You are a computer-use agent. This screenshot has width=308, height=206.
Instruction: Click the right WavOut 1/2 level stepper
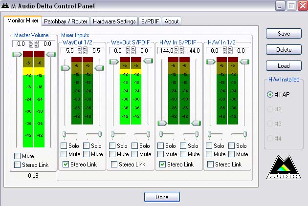point(85,50)
